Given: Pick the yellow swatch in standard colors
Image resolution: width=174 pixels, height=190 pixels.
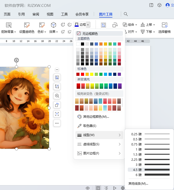Looking at the screenshot, I should coord(92,74).
